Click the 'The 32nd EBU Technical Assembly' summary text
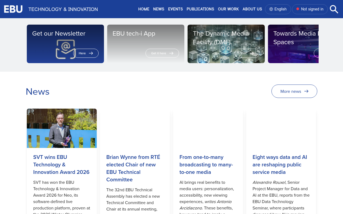343x214 pixels. pyautogui.click(x=133, y=200)
